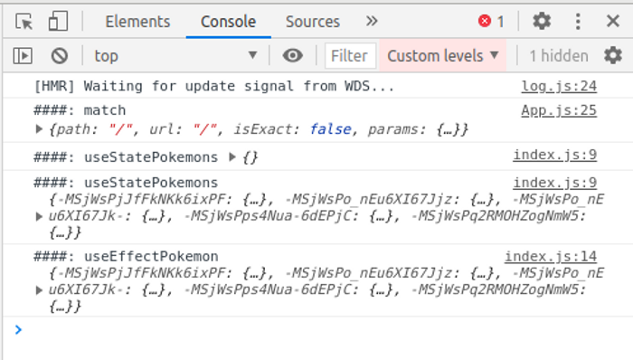
Task: Expand the match path object
Action: [39, 129]
